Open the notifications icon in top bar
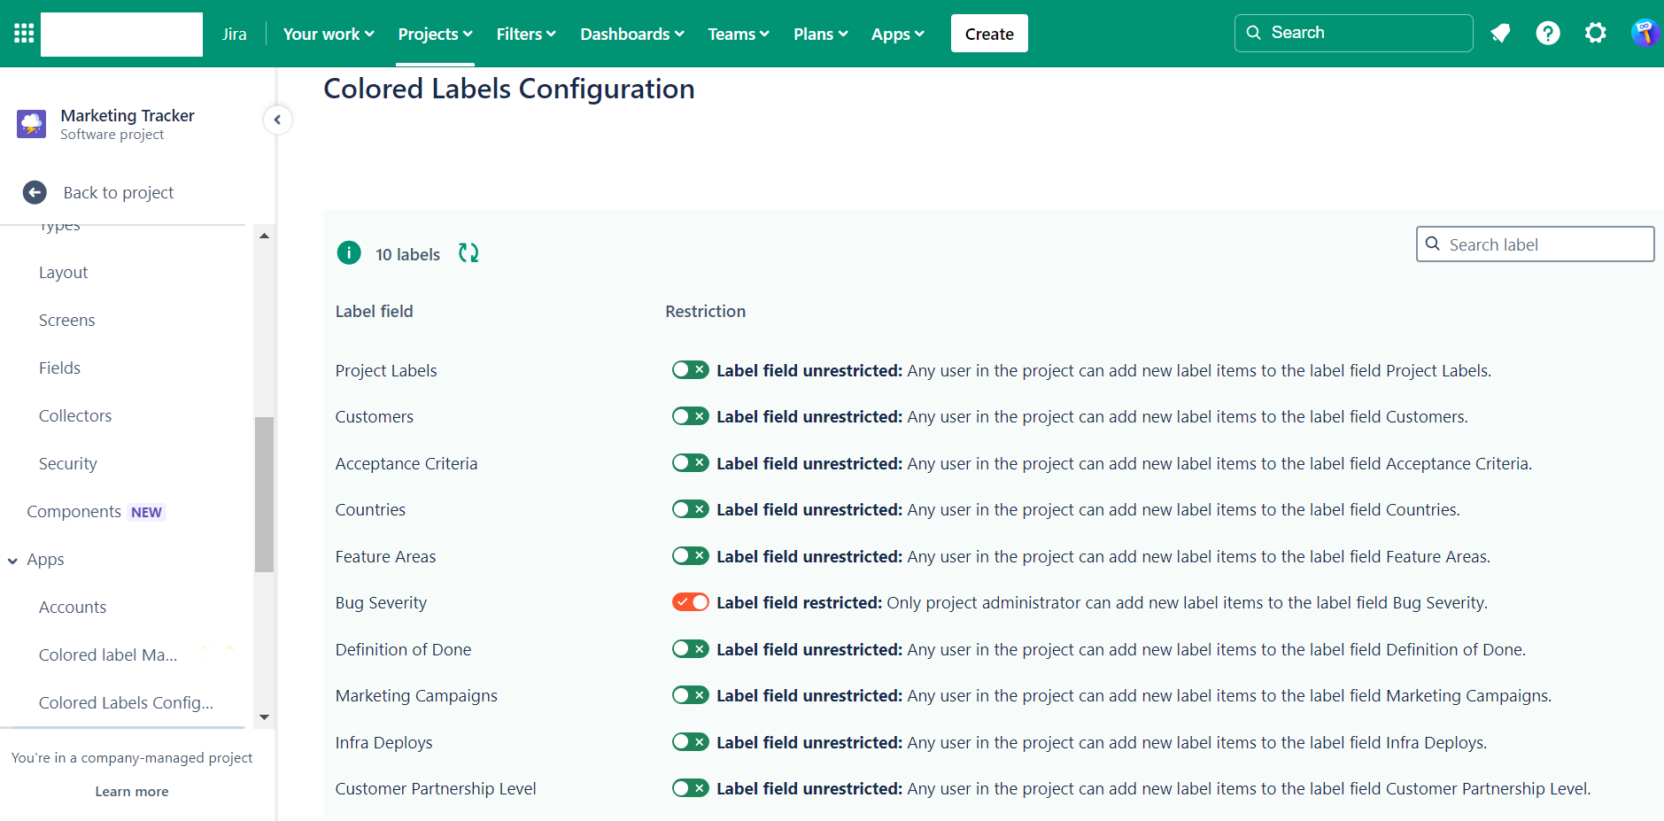The width and height of the screenshot is (1664, 821). (1500, 34)
